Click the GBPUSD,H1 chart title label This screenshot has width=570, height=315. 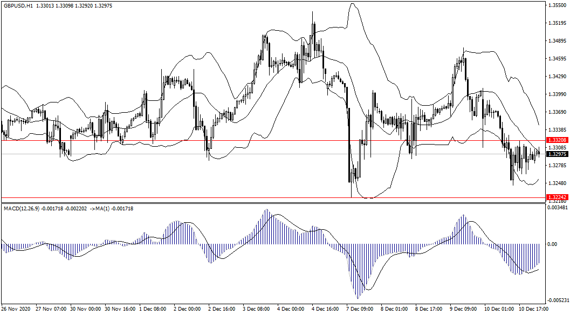click(x=19, y=6)
